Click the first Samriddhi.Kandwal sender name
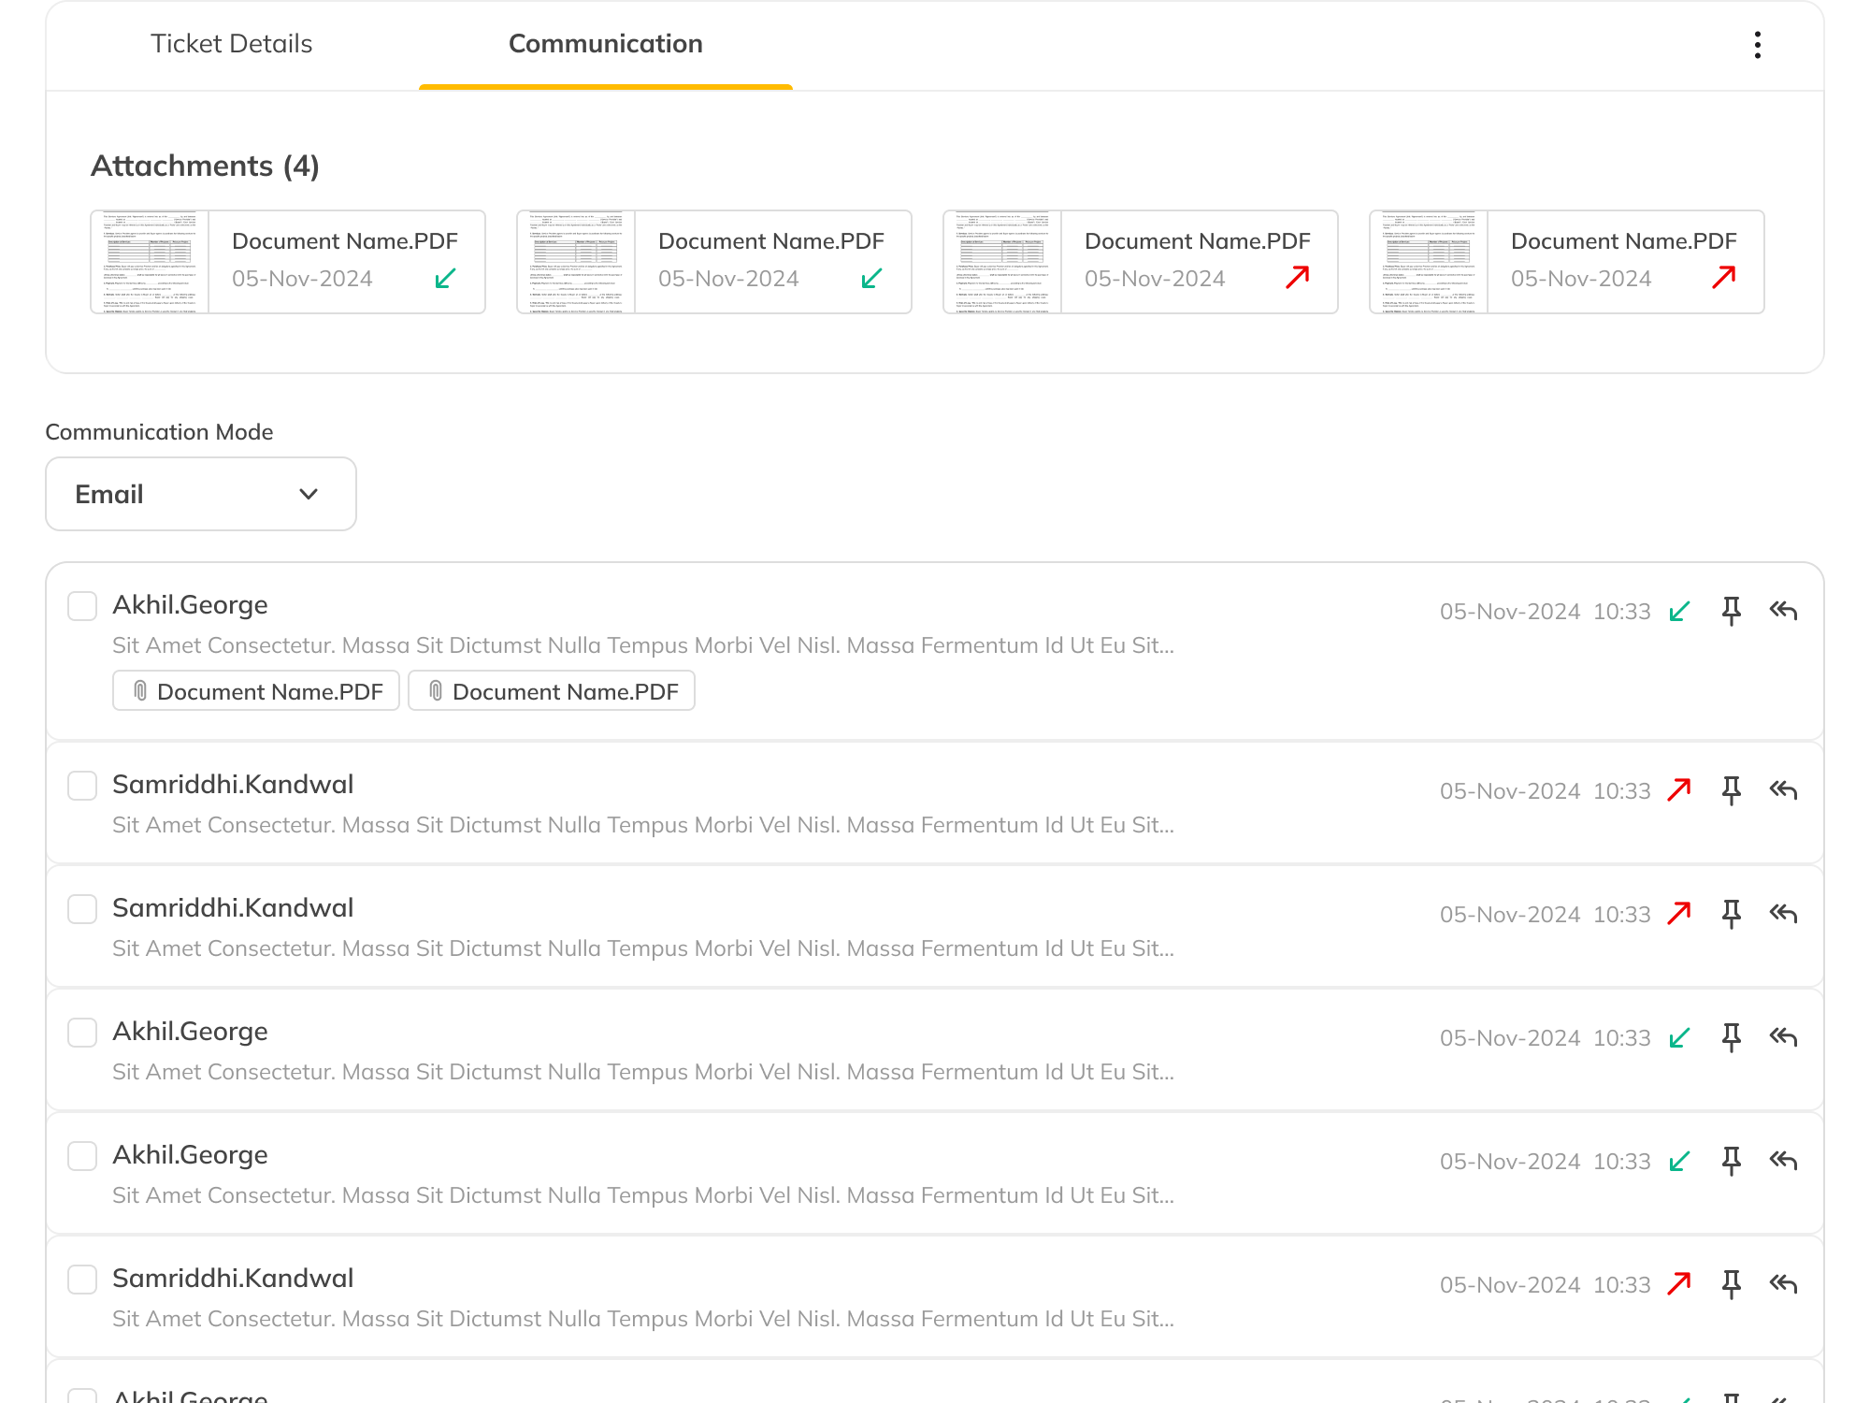The image size is (1870, 1403). (x=233, y=785)
